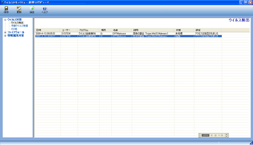253x145 pixels.
Task: Click the 説明 column header
Action: 153,30
